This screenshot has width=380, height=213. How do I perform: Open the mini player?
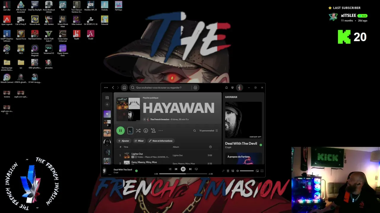pyautogui.click(x=257, y=171)
